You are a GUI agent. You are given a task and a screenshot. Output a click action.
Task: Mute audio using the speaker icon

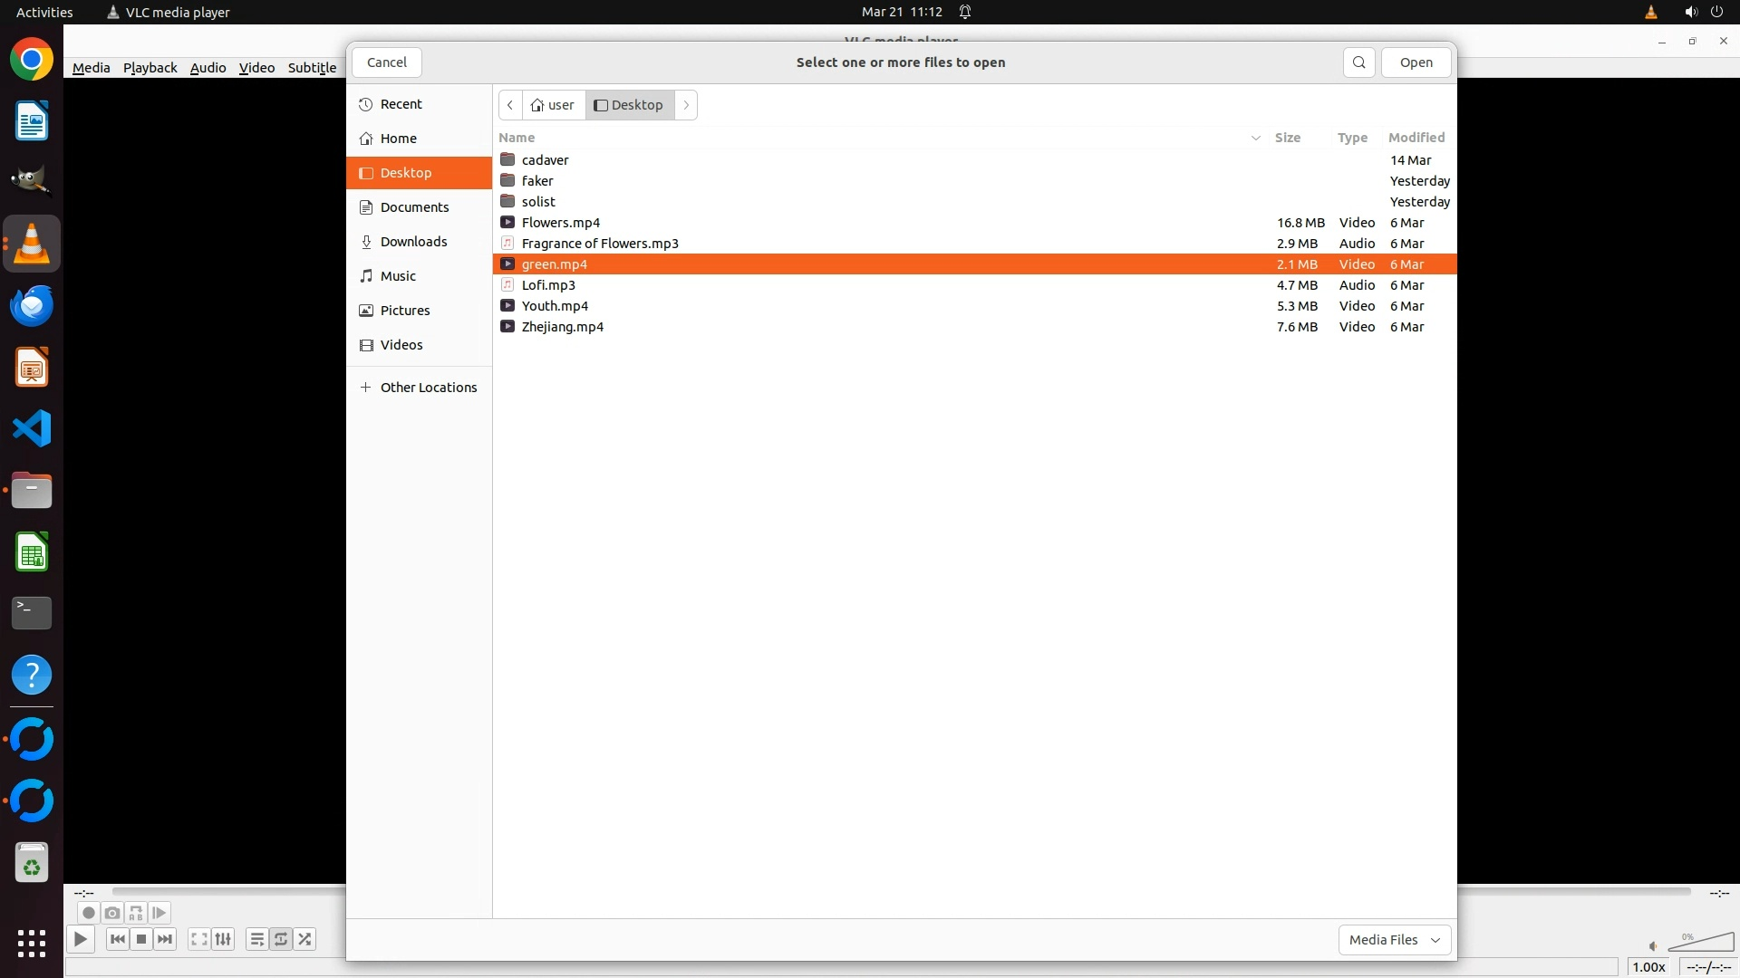pyautogui.click(x=1653, y=946)
